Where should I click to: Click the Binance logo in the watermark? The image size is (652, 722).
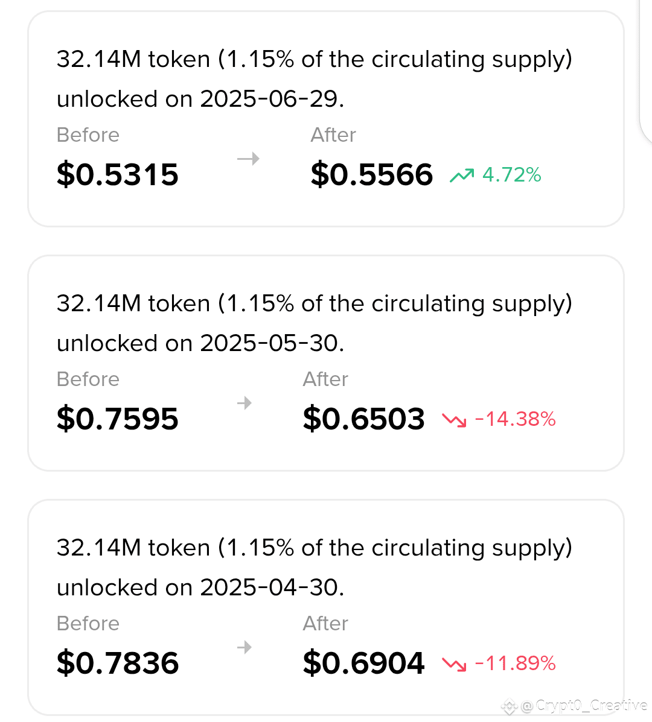[x=510, y=706]
